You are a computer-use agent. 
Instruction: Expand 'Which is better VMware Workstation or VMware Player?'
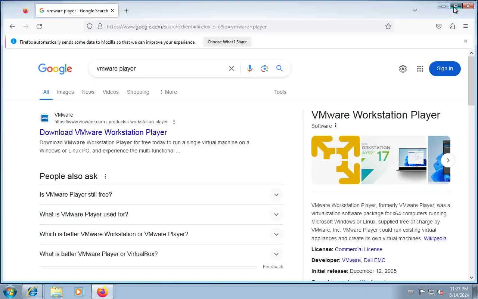[161, 234]
